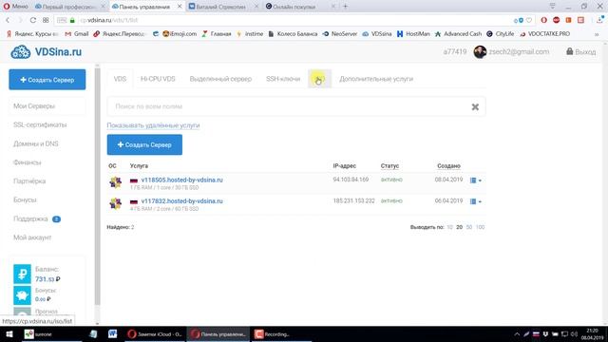The image size is (608, 342).
Task: Clear the search with the X icon
Action: 475,106
